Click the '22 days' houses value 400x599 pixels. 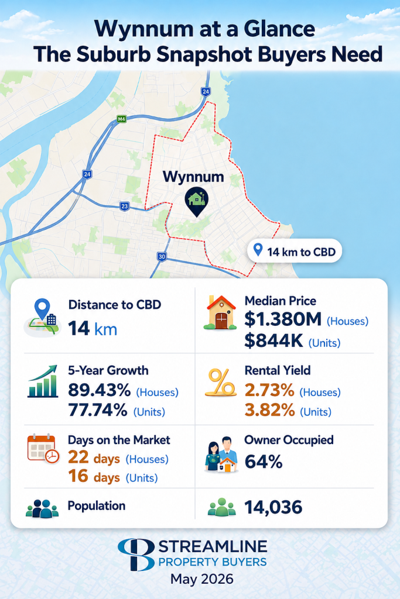(x=94, y=457)
